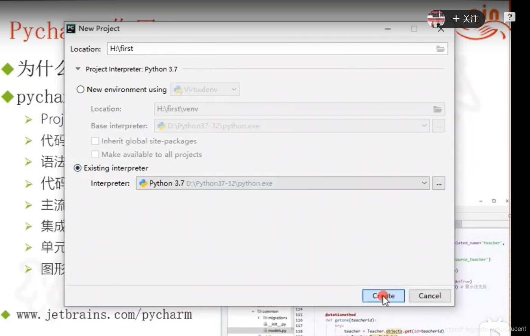Click the Python icon in Interpreter field
The width and height of the screenshot is (530, 336).
coord(143,183)
